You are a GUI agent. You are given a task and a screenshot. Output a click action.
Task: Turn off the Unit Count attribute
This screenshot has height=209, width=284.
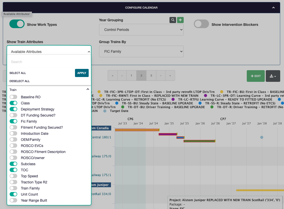13,194
